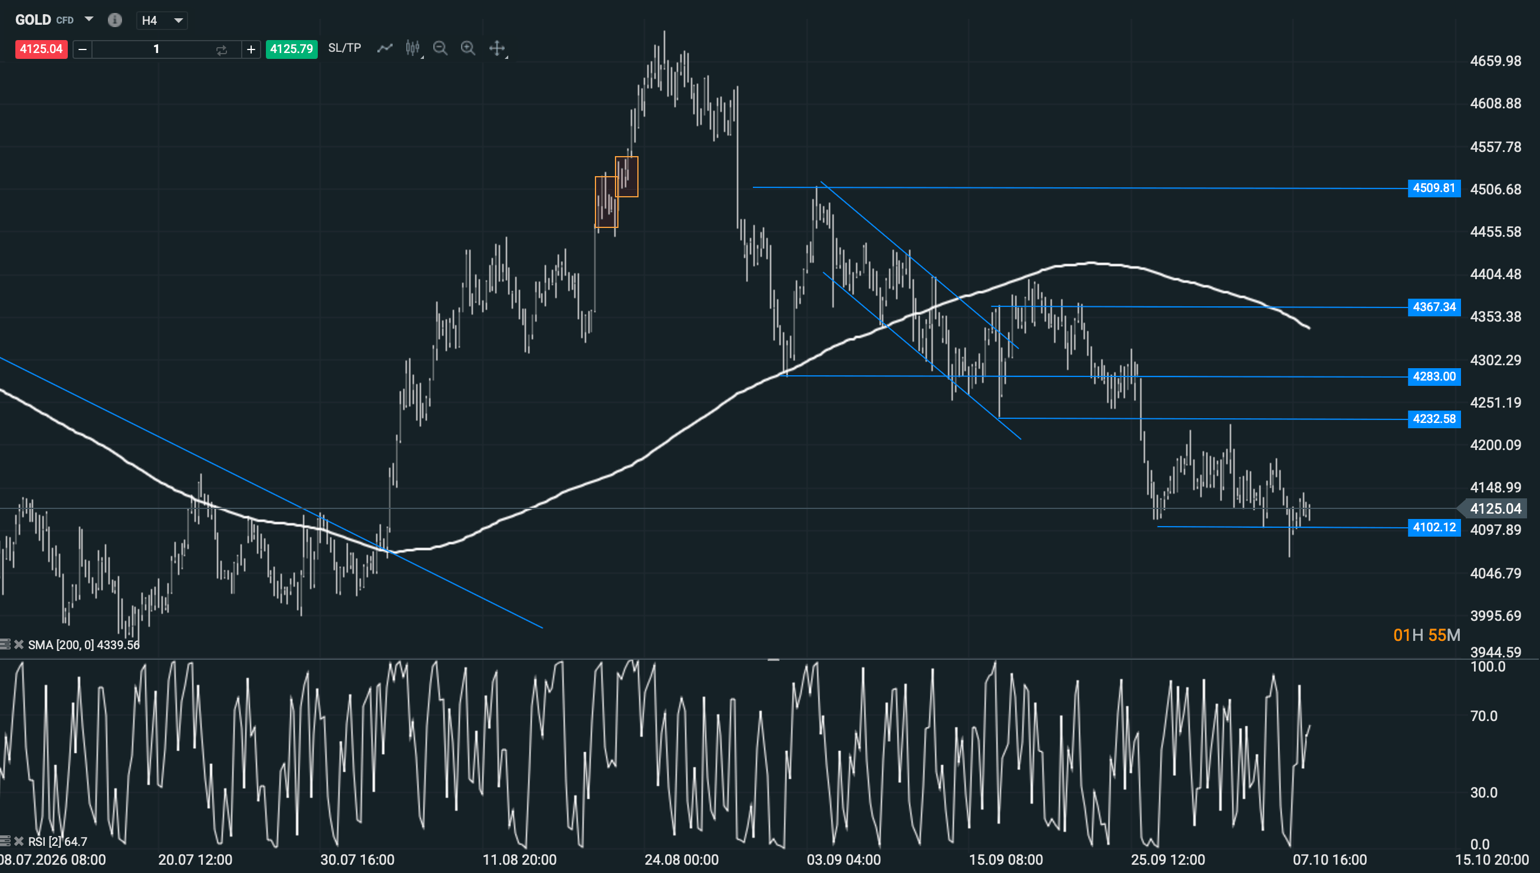Select the lower orange rectangle on the chart

coord(607,202)
